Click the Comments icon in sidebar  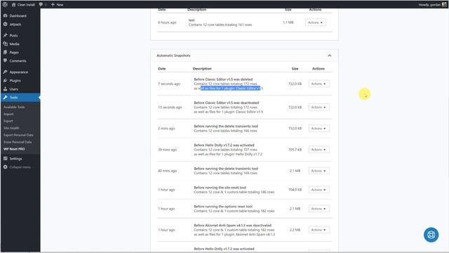tap(5, 60)
